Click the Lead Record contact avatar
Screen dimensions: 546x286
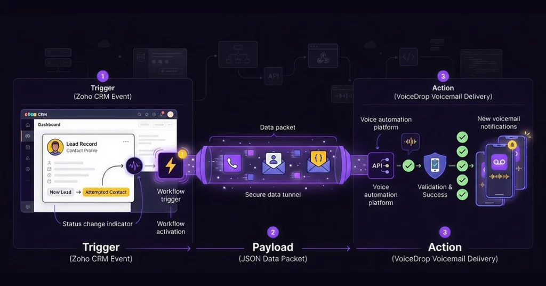(55, 147)
